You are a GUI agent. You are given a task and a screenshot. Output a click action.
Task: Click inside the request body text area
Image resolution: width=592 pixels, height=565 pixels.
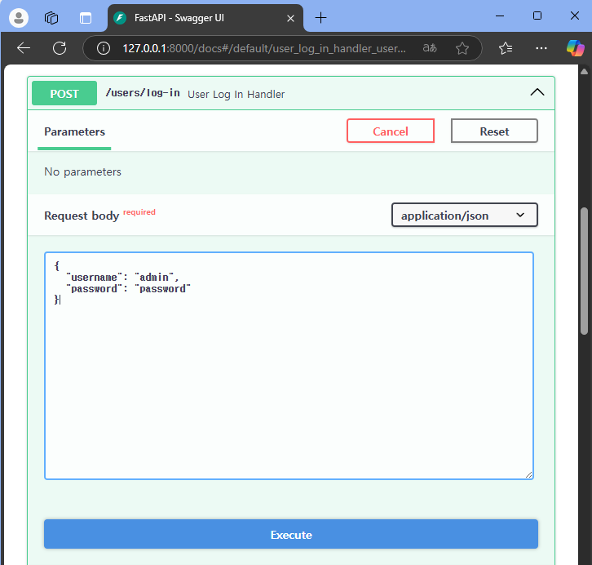point(289,366)
